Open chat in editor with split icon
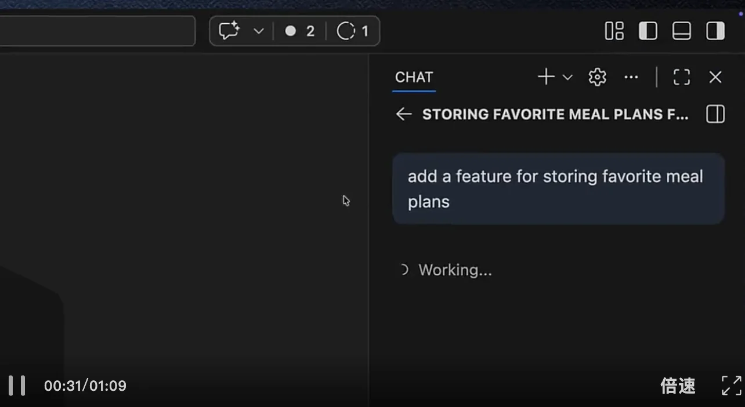745x407 pixels. [715, 114]
